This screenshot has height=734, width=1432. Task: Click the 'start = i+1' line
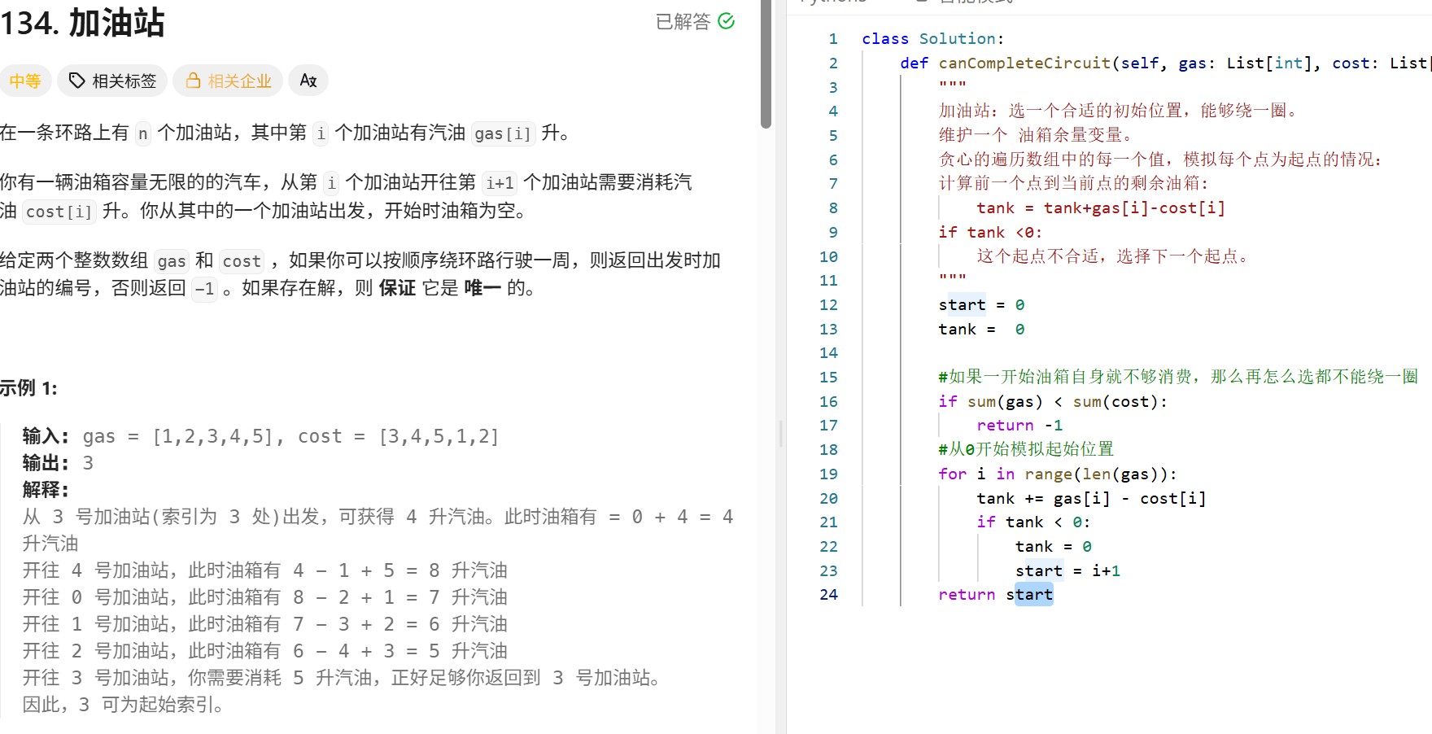point(1067,571)
